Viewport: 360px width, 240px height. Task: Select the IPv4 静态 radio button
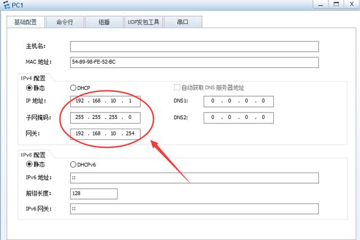pyautogui.click(x=29, y=88)
